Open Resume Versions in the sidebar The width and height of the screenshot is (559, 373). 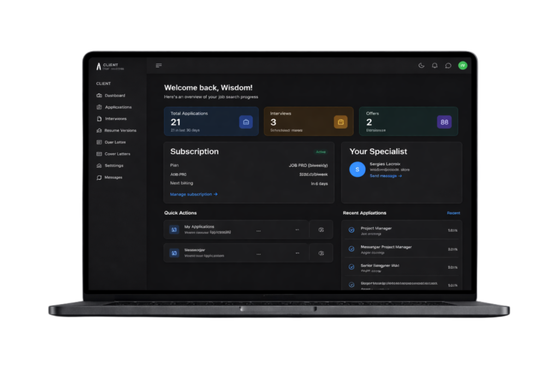(x=120, y=131)
